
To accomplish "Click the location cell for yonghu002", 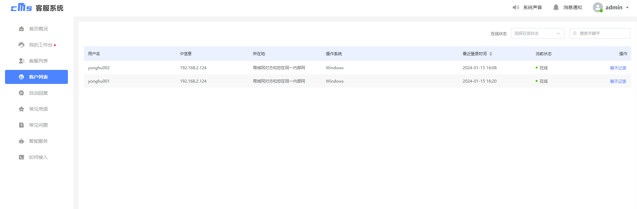I will pyautogui.click(x=279, y=68).
